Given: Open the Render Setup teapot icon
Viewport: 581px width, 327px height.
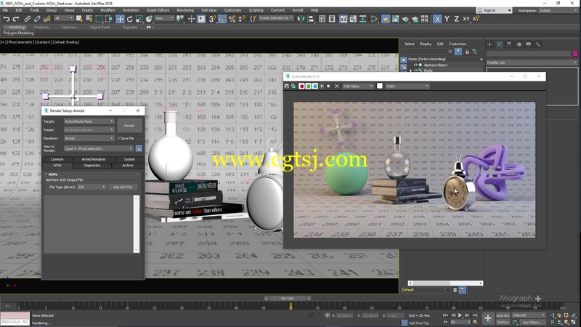Looking at the screenshot, I should pos(386,19).
